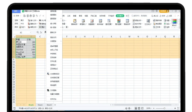
Task: Expand the 提取更多 submenu
Action: [54, 19]
